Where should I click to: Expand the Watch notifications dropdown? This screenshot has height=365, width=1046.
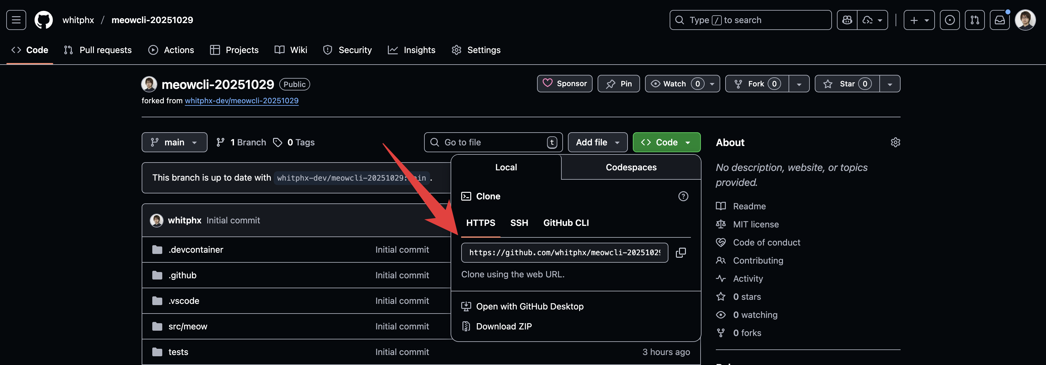pyautogui.click(x=682, y=84)
